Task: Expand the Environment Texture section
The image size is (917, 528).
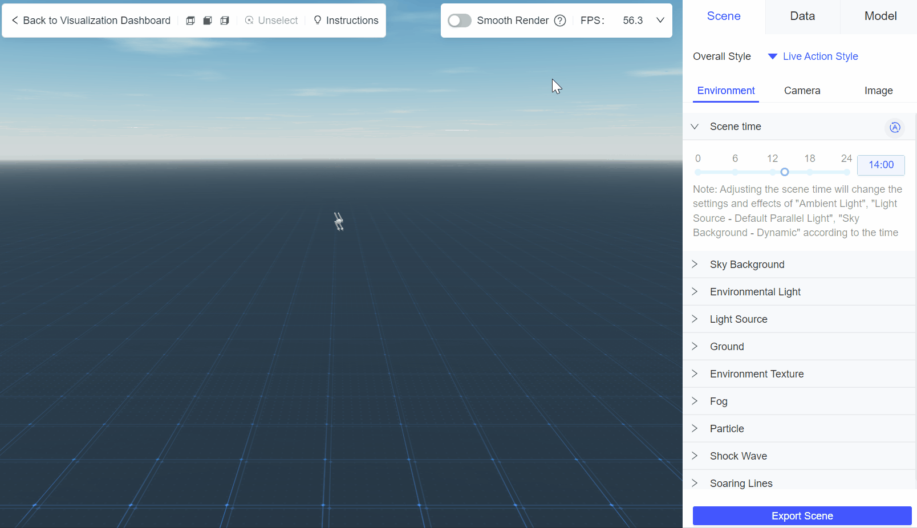Action: click(798, 374)
